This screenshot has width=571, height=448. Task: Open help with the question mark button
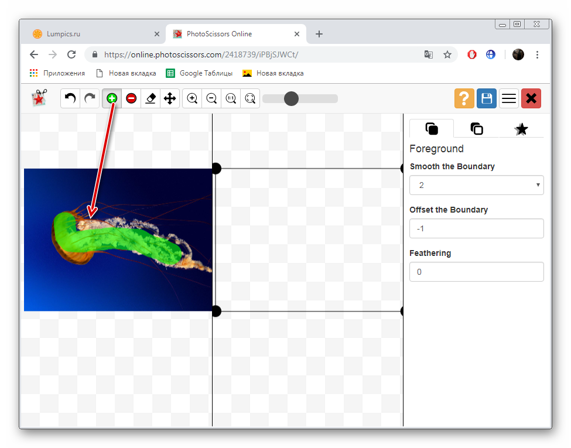point(464,98)
